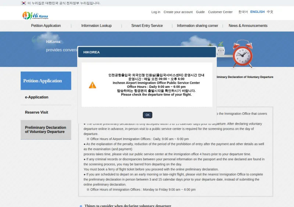Click 'provides conveni' banner subtitle text
The height and width of the screenshot is (207, 294).
62,50
